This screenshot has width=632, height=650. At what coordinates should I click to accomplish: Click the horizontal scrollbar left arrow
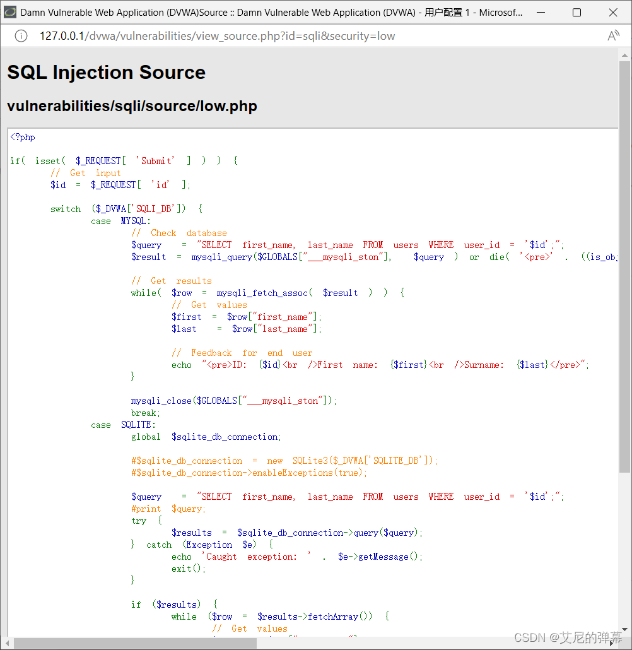(7, 643)
